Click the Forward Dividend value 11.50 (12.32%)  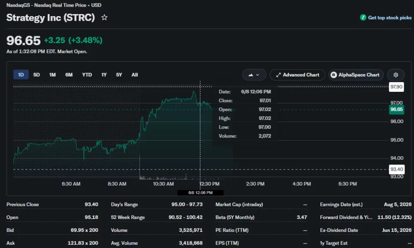point(395,217)
